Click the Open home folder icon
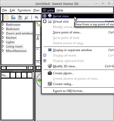The height and width of the screenshot is (121, 114). pyautogui.click(x=13, y=17)
